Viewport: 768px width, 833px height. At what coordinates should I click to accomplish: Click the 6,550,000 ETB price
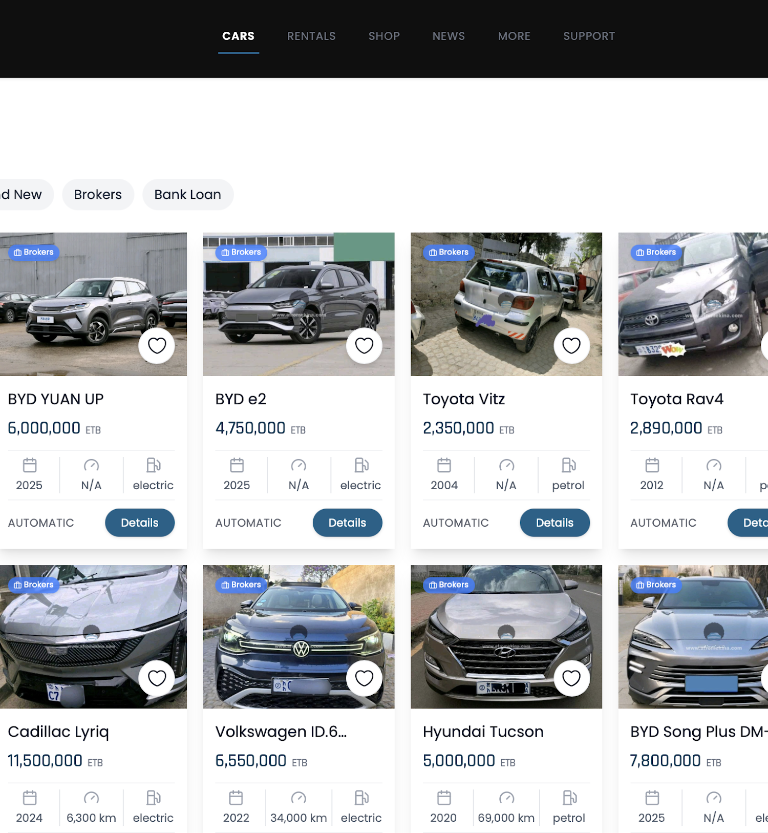click(261, 761)
